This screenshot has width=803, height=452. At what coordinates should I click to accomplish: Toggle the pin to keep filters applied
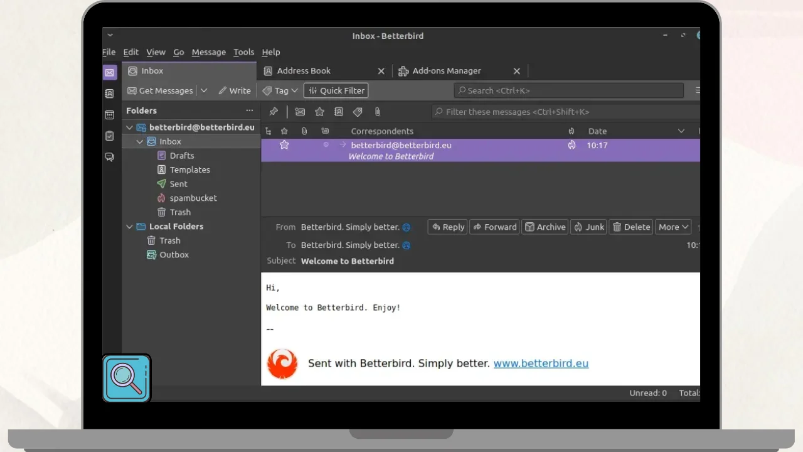274,112
